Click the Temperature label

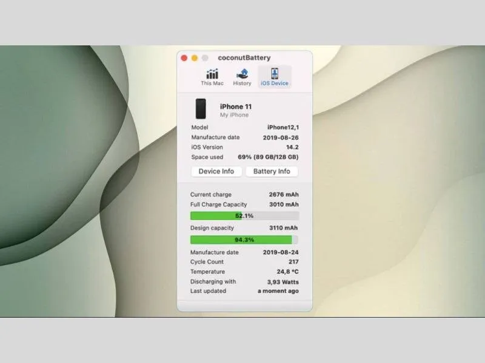[x=207, y=272]
